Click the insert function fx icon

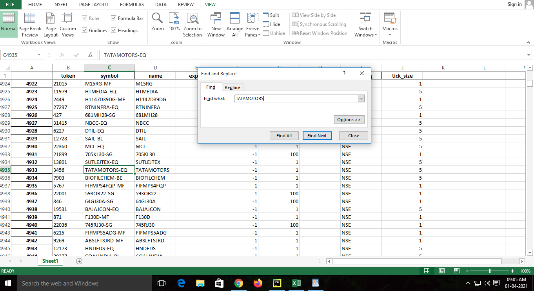(x=91, y=55)
